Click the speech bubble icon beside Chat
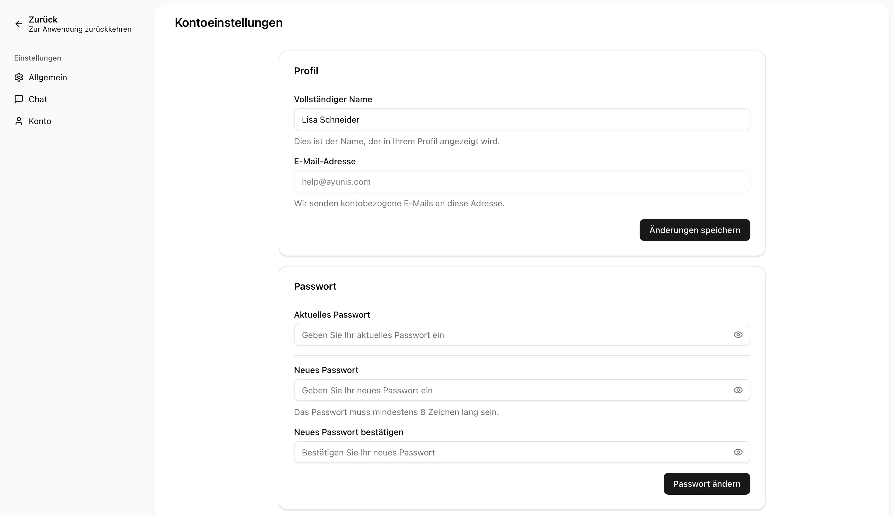Image resolution: width=894 pixels, height=516 pixels. coord(19,99)
